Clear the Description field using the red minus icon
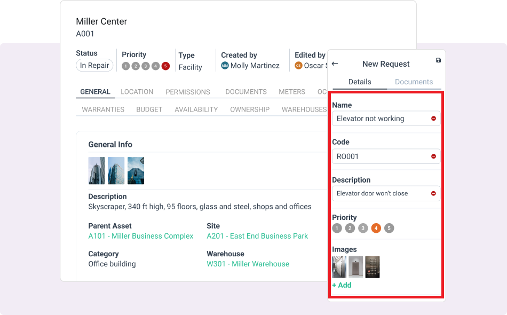Screen dimensions: 507x315 pos(433,193)
